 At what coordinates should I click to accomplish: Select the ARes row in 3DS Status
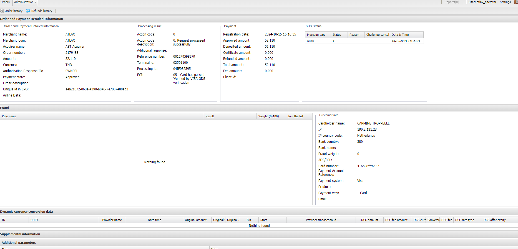coord(310,41)
